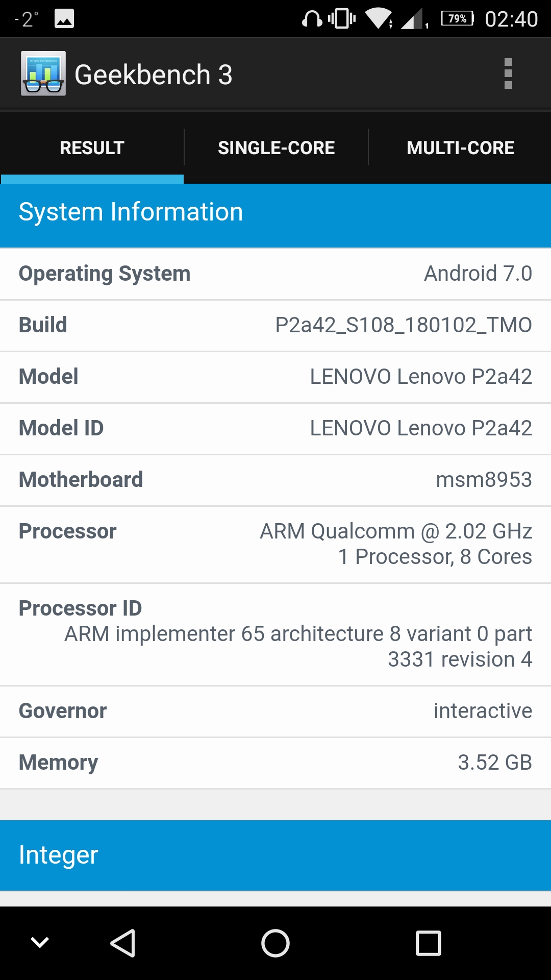Tap the Android back navigation button
The width and height of the screenshot is (551, 980).
click(x=123, y=943)
